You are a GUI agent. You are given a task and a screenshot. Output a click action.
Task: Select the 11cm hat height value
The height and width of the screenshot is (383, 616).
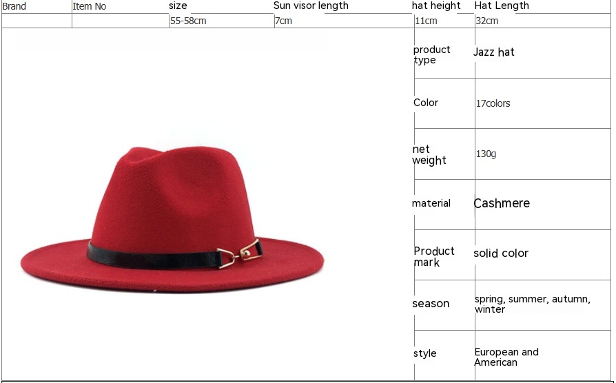coord(426,21)
